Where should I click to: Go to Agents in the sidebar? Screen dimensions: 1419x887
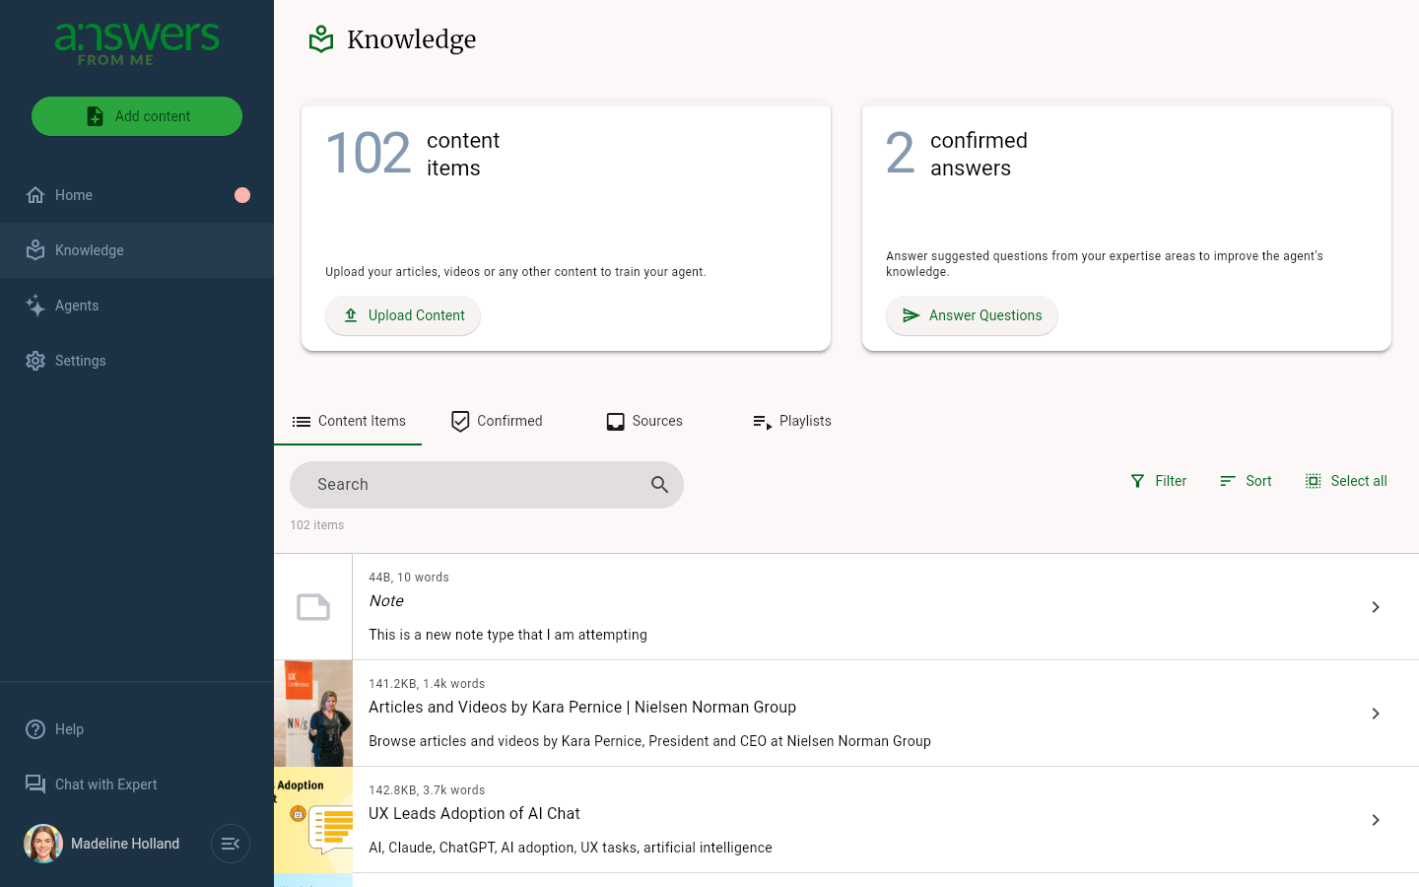137,306
